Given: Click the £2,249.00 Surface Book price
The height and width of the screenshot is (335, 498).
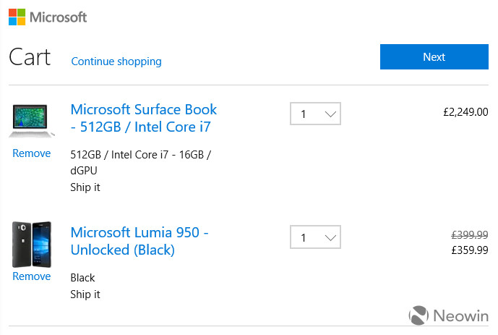Looking at the screenshot, I should tap(465, 112).
